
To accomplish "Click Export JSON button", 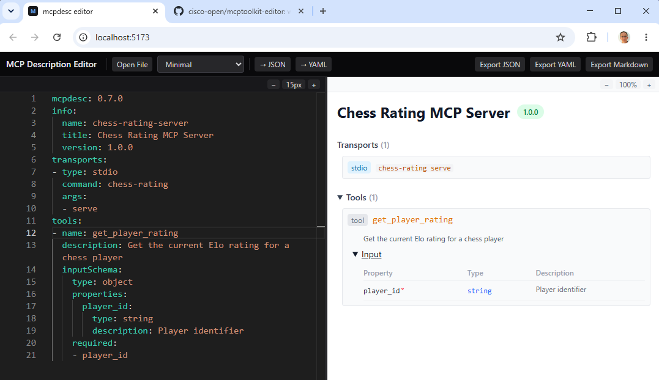I will pos(500,65).
